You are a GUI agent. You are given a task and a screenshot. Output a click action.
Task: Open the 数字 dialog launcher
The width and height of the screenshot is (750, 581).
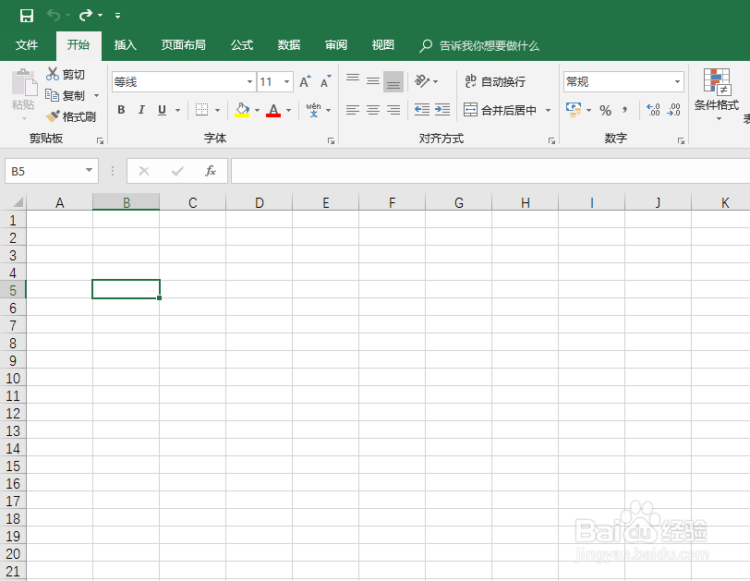[681, 140]
